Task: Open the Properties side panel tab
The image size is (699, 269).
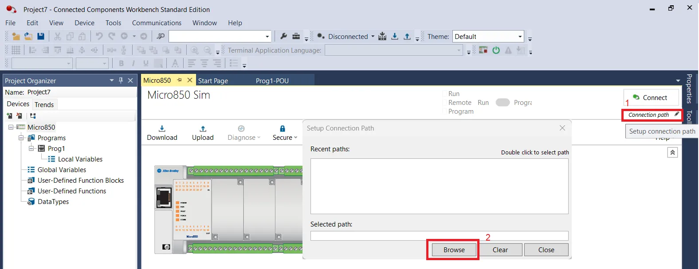Action: (689, 88)
